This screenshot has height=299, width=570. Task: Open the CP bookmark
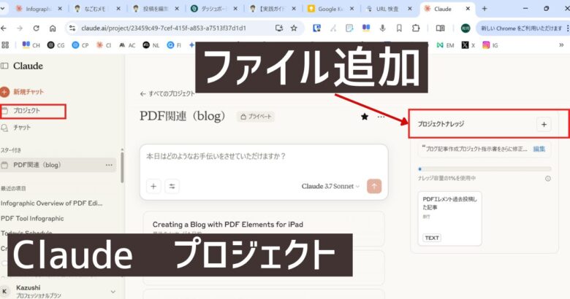pyautogui.click(x=80, y=45)
